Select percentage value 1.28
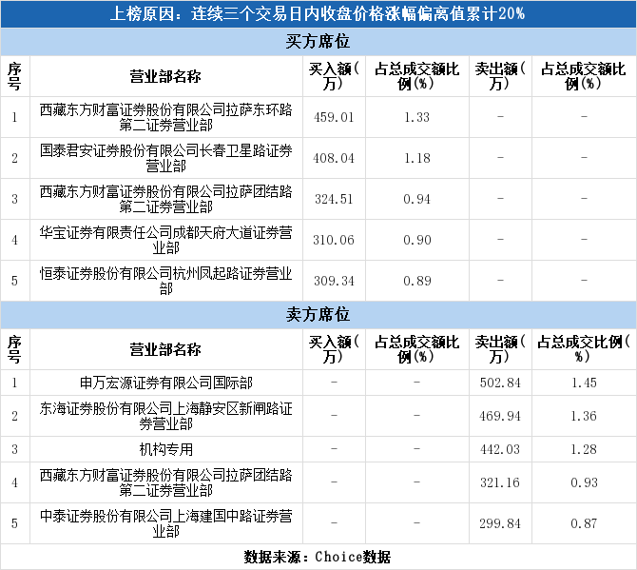 [584, 450]
